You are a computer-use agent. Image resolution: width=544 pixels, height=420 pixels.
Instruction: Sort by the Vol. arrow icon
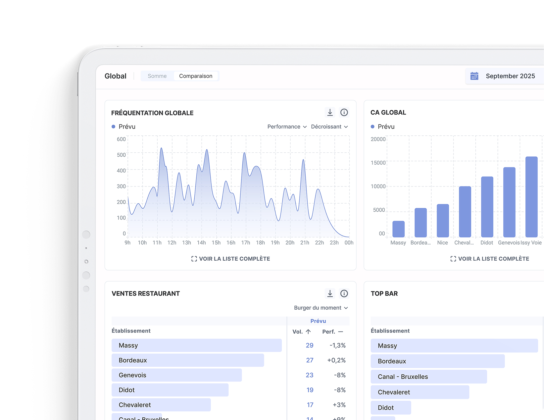coord(308,332)
